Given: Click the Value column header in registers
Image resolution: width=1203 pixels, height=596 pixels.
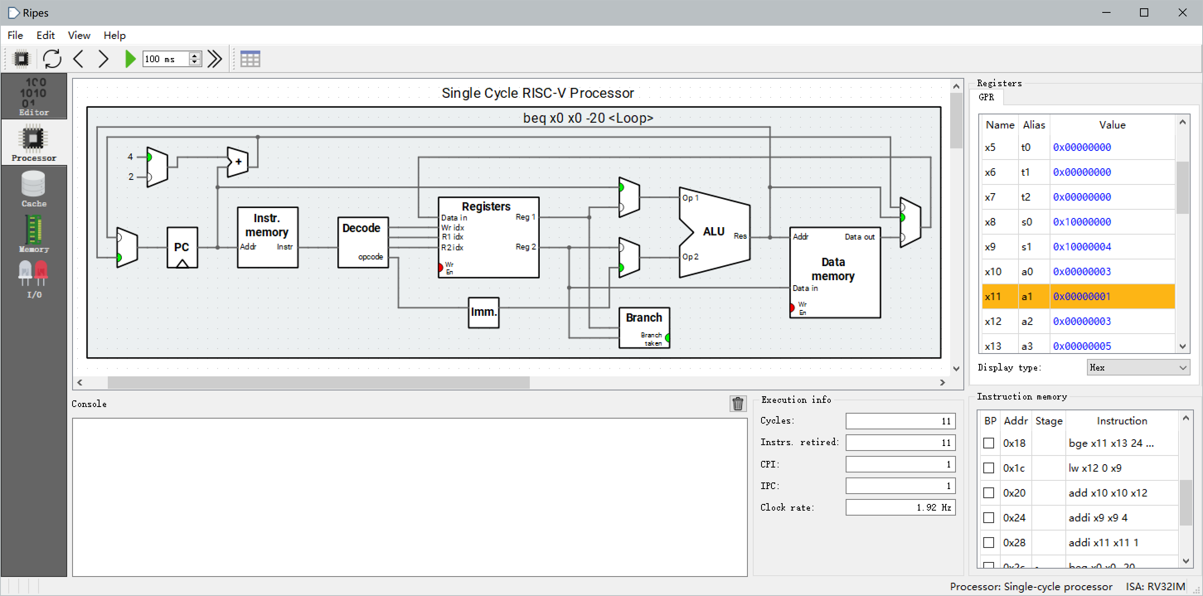Looking at the screenshot, I should [x=1112, y=125].
